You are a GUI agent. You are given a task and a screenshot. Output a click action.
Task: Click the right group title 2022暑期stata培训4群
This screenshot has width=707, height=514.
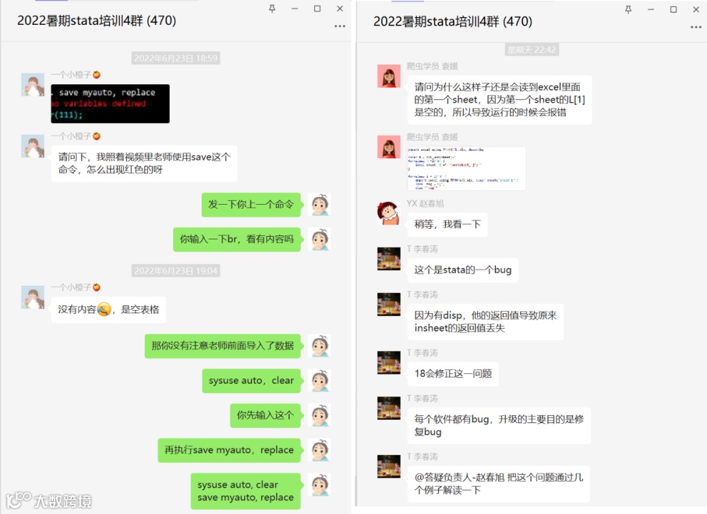coord(453,21)
